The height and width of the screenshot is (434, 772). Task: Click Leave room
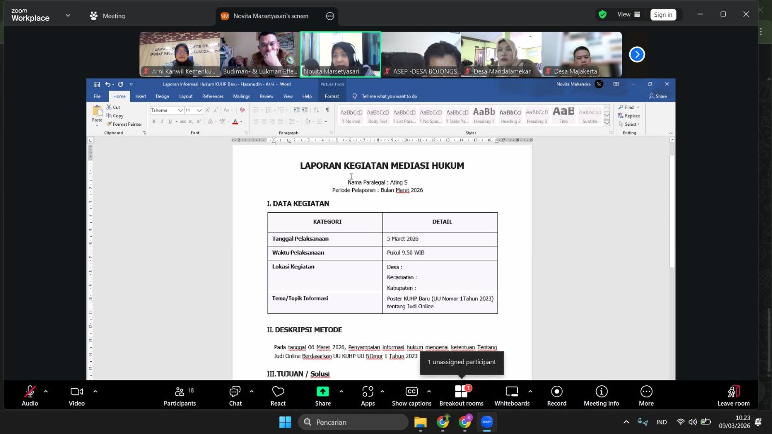(733, 395)
